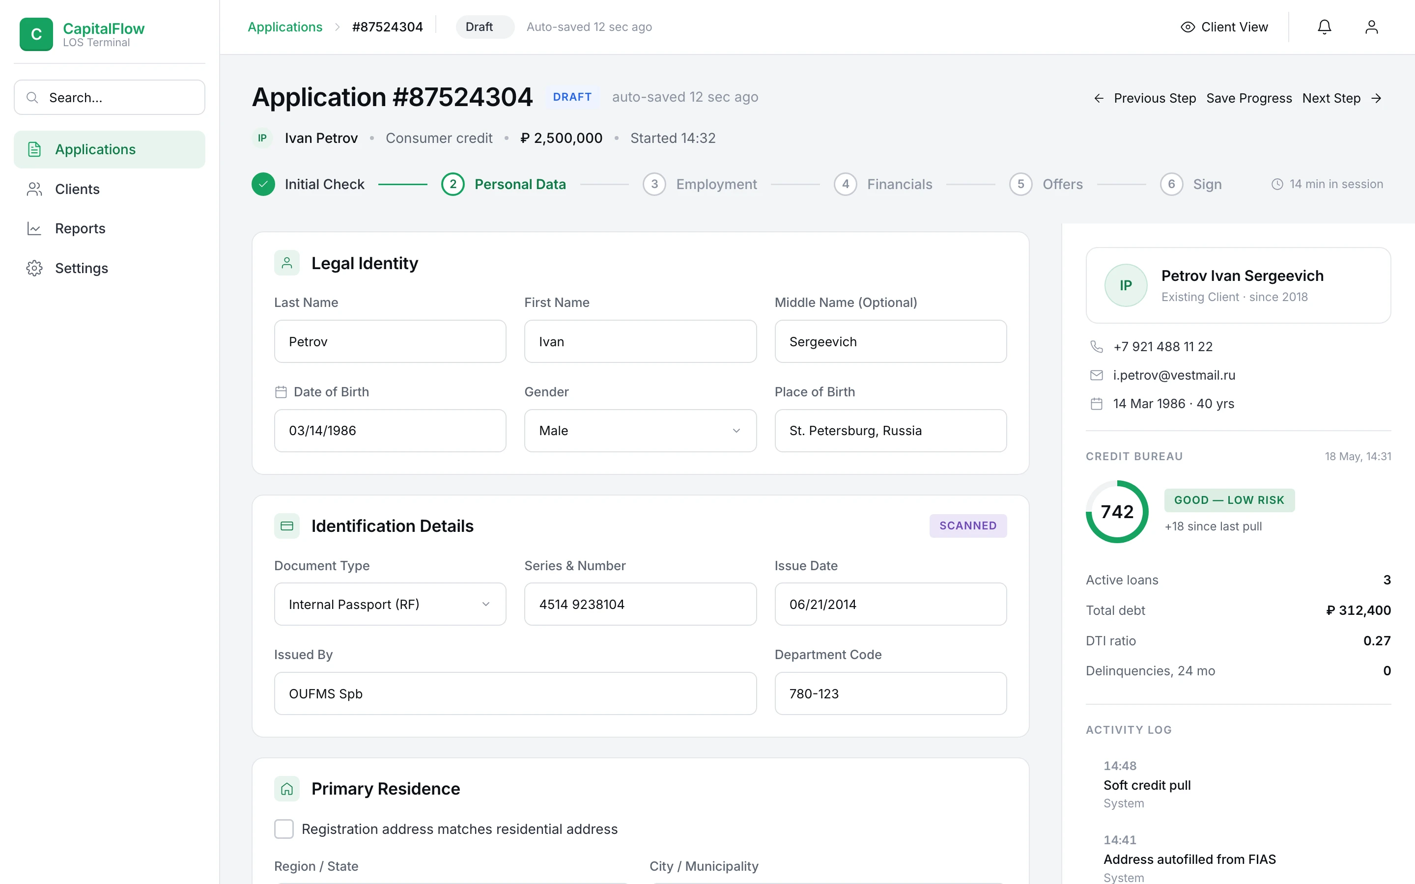Click the Next Step right arrow icon
The height and width of the screenshot is (884, 1415).
(1376, 98)
